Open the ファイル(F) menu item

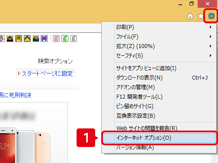(159, 37)
